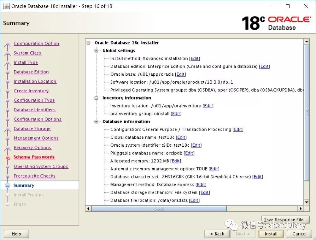This screenshot has height=240, width=316.
Task: Open the Configuration Options step
Action: (x=38, y=119)
